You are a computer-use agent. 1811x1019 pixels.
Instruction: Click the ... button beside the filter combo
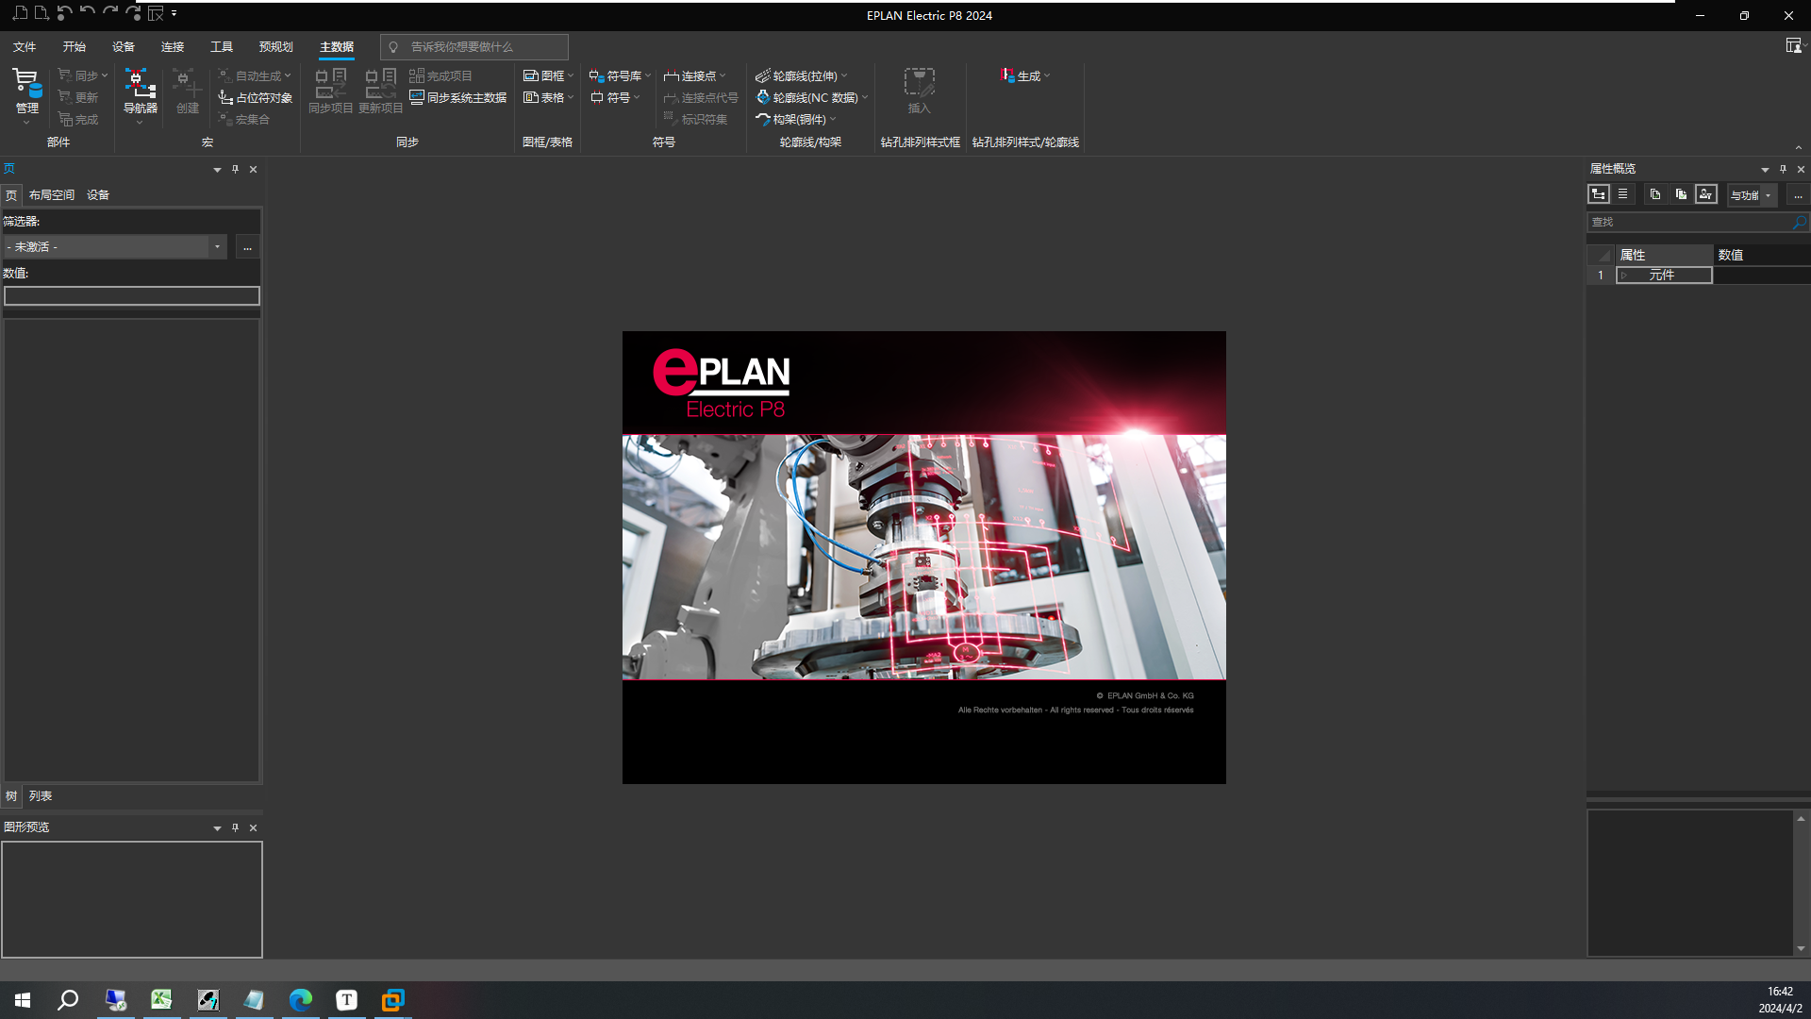247,246
